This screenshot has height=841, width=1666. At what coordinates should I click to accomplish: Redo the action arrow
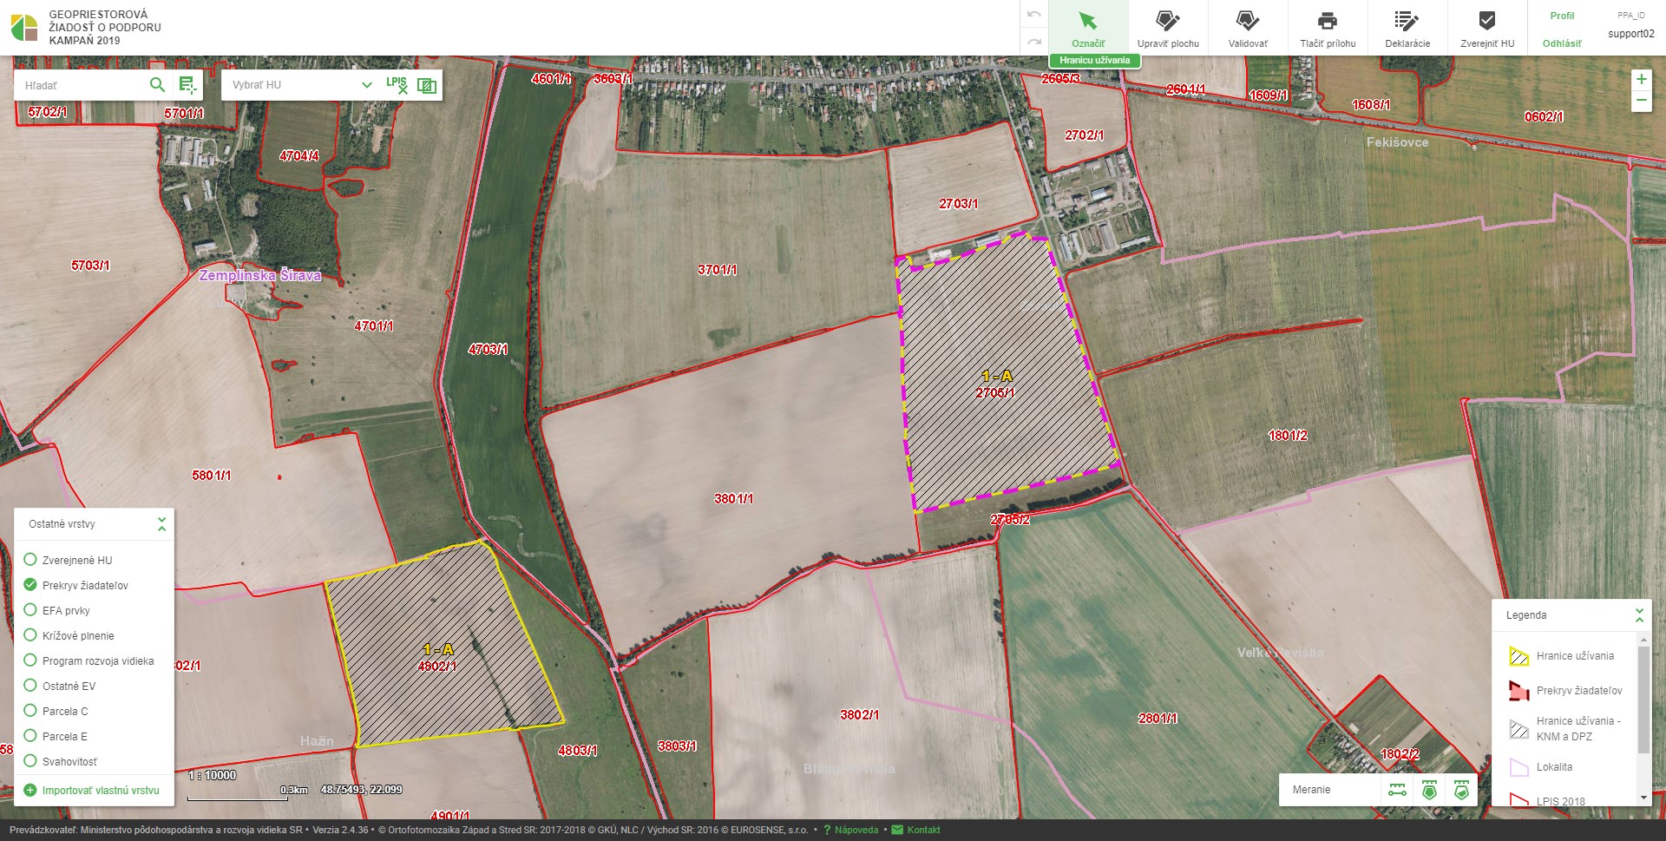tap(1033, 41)
